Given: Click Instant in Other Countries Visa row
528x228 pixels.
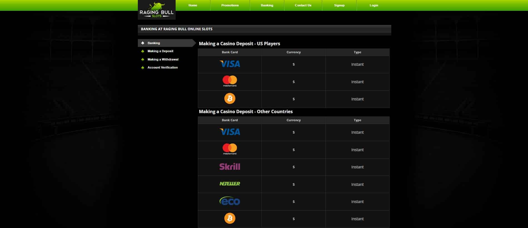Looking at the screenshot, I should pyautogui.click(x=357, y=132).
